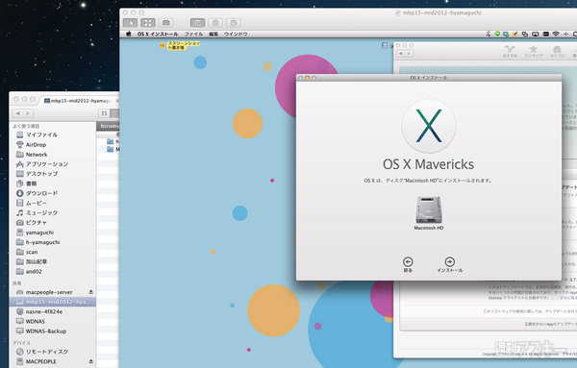The height and width of the screenshot is (368, 577).
Task: Go forward in the Finder window
Action: (x=28, y=113)
